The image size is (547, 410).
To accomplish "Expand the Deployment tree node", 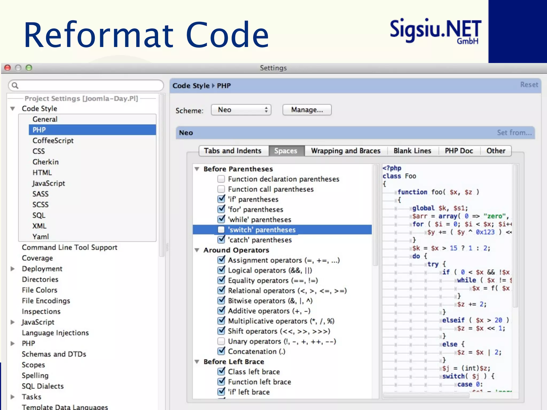I will pyautogui.click(x=13, y=269).
